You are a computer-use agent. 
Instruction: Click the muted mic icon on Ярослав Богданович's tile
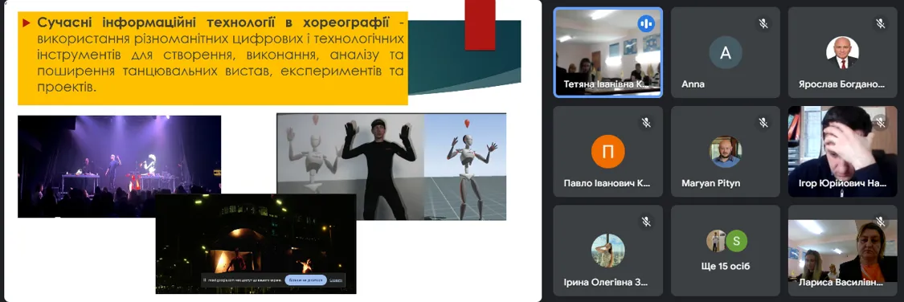(881, 23)
